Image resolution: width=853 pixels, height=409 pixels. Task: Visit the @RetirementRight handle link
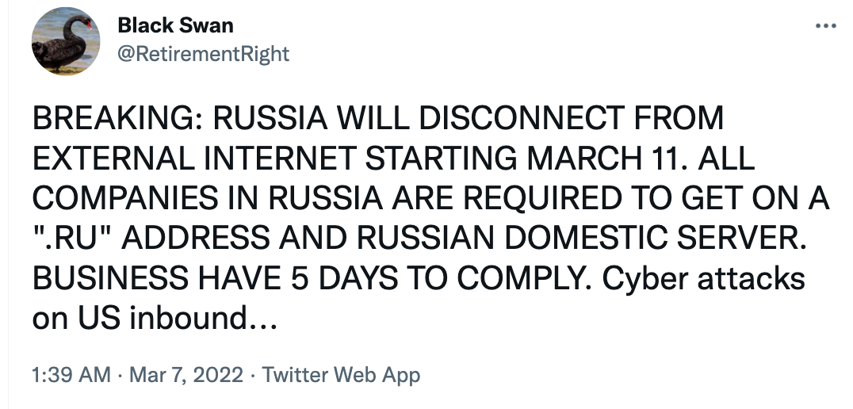click(203, 53)
